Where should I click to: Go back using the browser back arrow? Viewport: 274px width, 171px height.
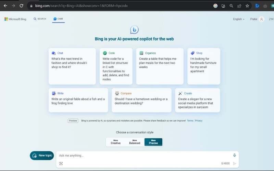click(x=5, y=6)
